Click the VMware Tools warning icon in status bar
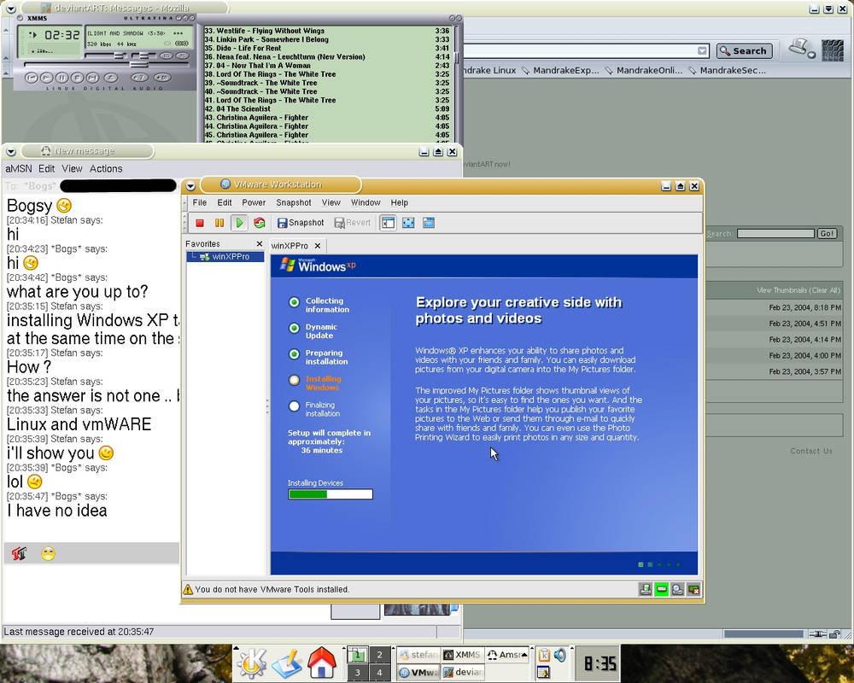The width and height of the screenshot is (854, 683). point(188,589)
